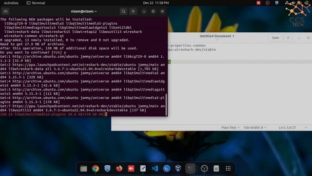312x176 pixels.
Task: Click OBS tray icon in top bar
Action: pos(268,3)
